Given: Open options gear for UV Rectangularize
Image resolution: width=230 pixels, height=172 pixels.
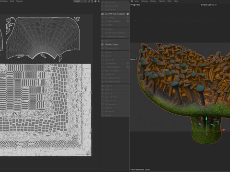Looking at the screenshot, I should [128, 67].
